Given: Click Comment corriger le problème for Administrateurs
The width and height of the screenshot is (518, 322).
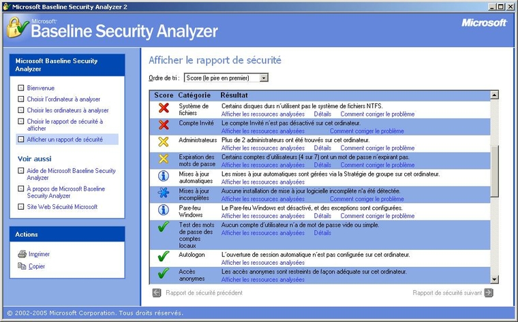Looking at the screenshot, I should click(x=378, y=148).
